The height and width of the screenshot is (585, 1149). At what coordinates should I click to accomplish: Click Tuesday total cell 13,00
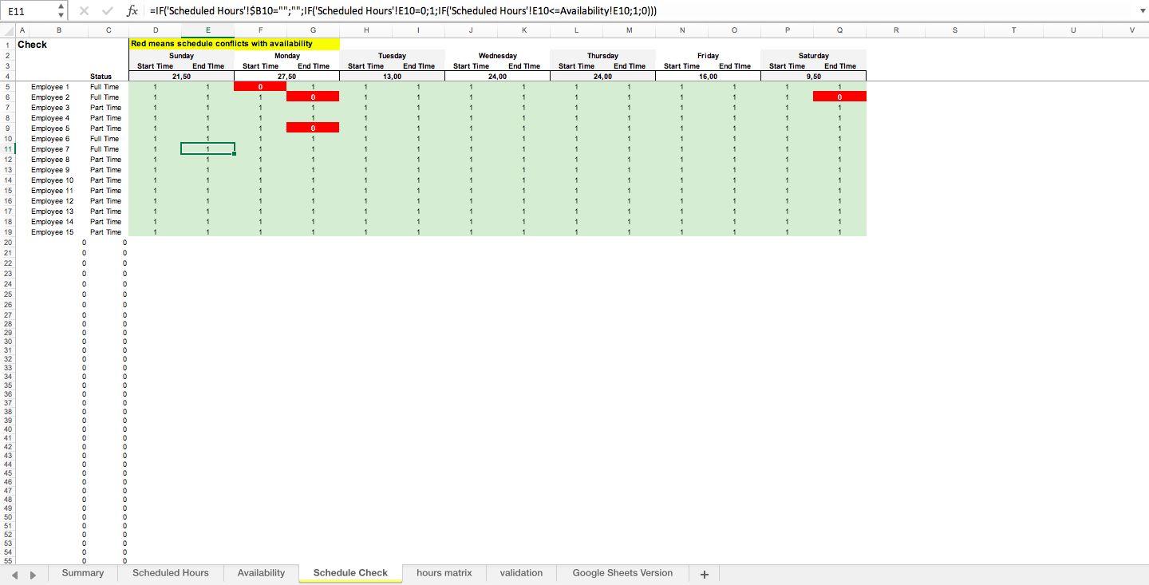(x=392, y=77)
